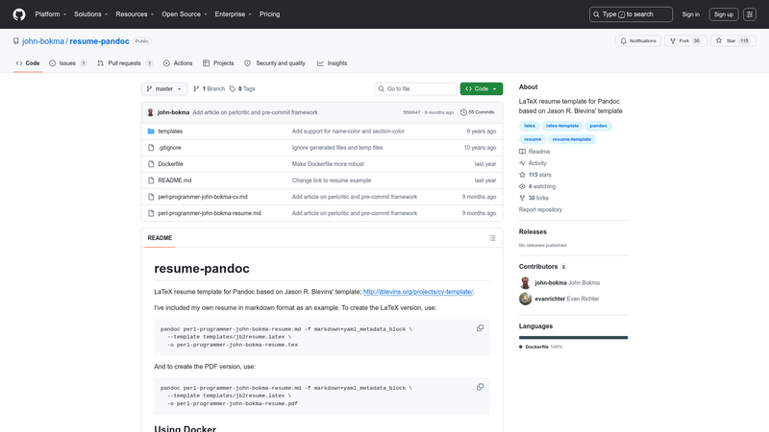Click the Dockerfile language bar
The width and height of the screenshot is (769, 432).
pyautogui.click(x=573, y=338)
